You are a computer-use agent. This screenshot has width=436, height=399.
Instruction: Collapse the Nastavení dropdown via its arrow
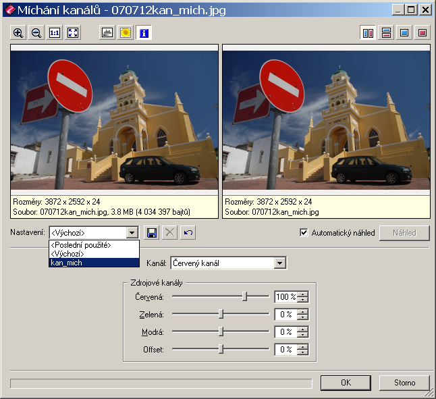(132, 233)
